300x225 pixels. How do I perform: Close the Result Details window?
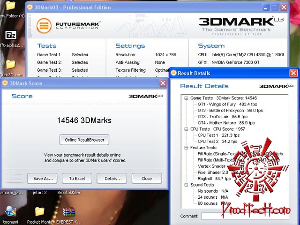[x=293, y=73]
